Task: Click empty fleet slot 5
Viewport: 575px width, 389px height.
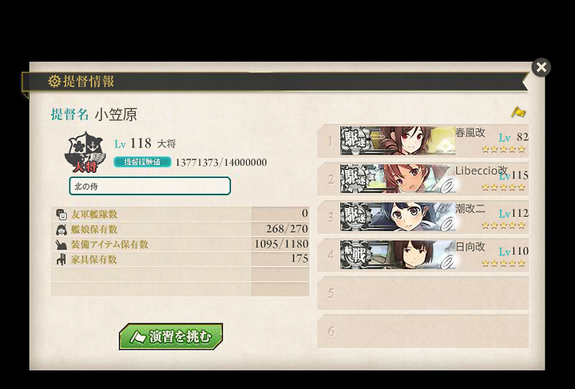Action: (423, 293)
